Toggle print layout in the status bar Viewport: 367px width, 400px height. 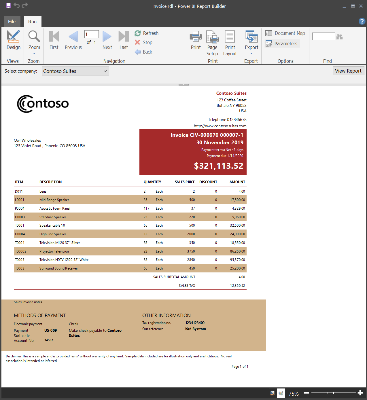281,393
